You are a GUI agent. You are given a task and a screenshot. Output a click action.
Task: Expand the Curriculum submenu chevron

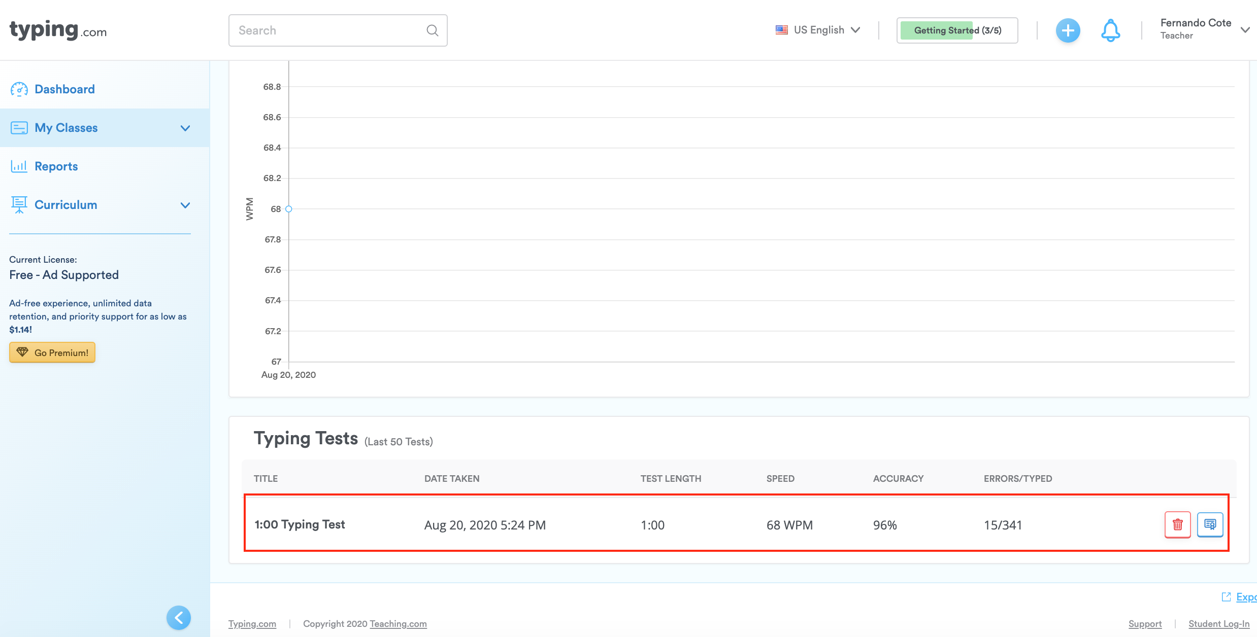pyautogui.click(x=185, y=205)
